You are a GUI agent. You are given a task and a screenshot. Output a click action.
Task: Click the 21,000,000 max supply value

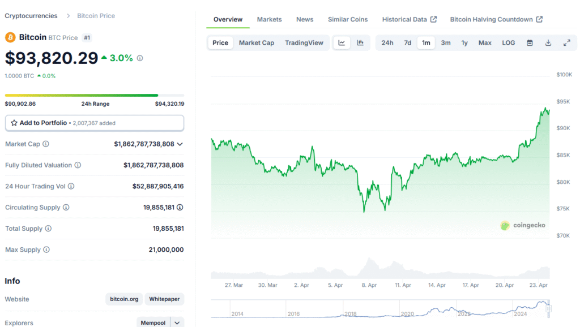pyautogui.click(x=166, y=250)
